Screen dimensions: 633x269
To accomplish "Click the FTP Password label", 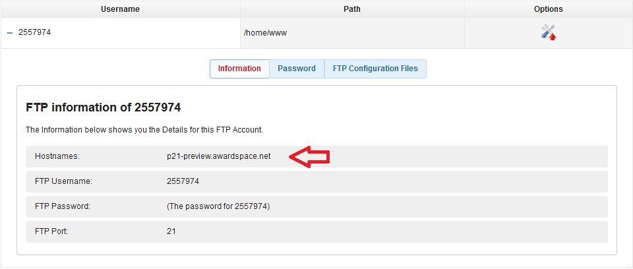I will point(62,206).
